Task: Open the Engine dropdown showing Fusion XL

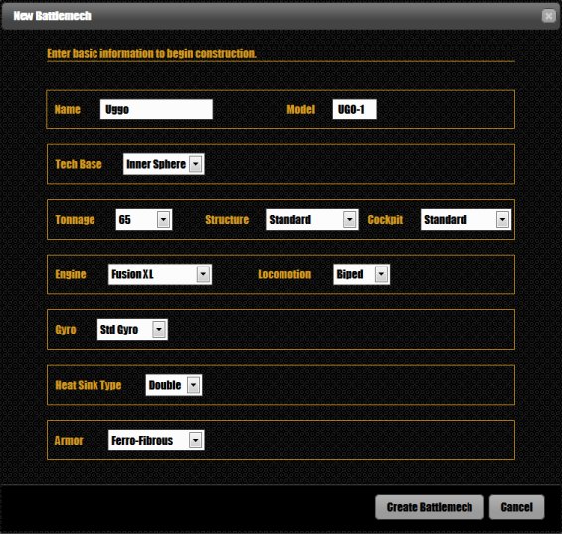Action: point(160,274)
